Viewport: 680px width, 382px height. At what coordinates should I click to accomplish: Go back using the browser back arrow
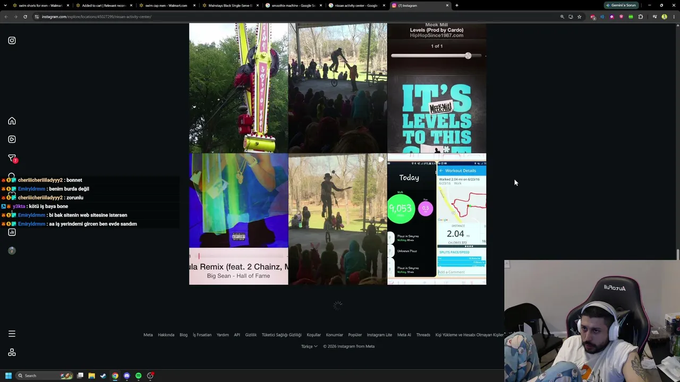click(x=6, y=16)
